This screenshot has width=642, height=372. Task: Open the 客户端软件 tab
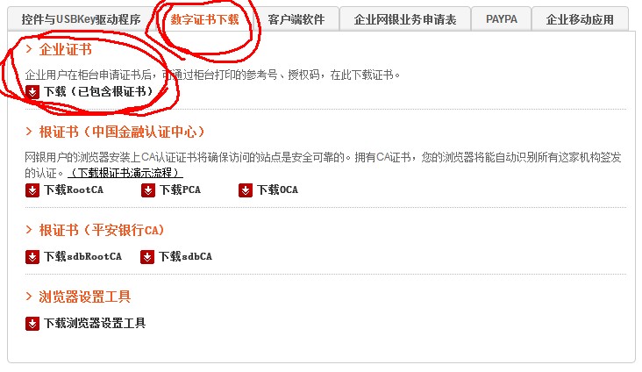point(296,19)
